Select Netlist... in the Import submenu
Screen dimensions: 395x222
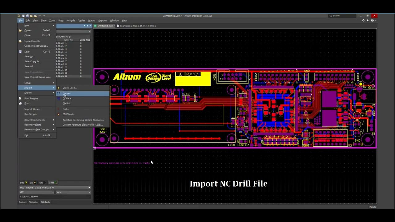pyautogui.click(x=83, y=103)
